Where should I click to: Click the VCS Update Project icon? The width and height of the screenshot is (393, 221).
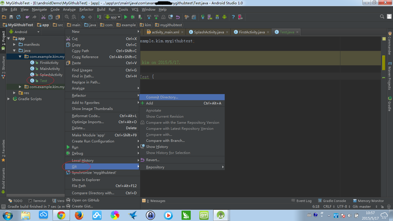pos(149,17)
